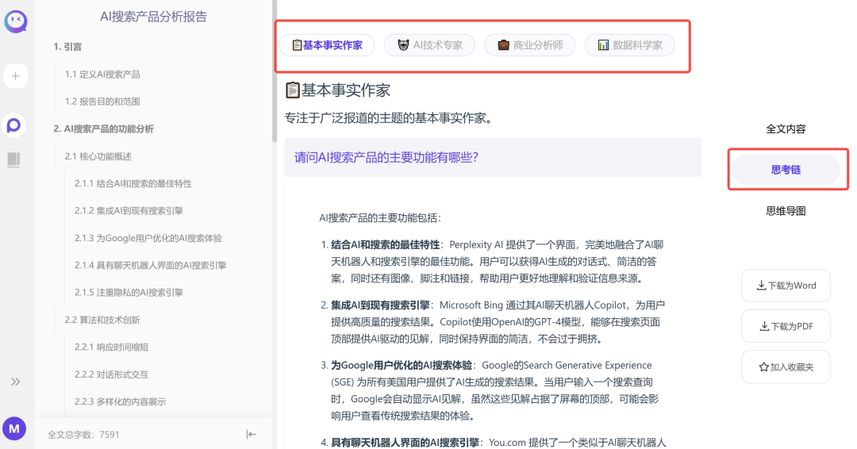Viewport: 857px width, 449px height.
Task: Open outline item 2.2.2 对话形式交互
Action: point(112,374)
